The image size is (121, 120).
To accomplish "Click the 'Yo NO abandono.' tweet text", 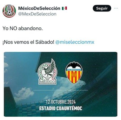I will 23,28.
